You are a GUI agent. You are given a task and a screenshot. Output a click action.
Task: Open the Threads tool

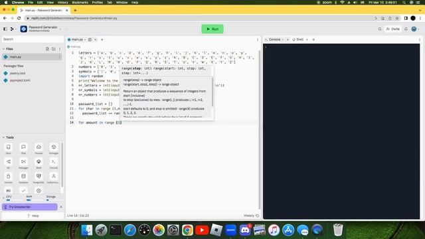point(39,148)
